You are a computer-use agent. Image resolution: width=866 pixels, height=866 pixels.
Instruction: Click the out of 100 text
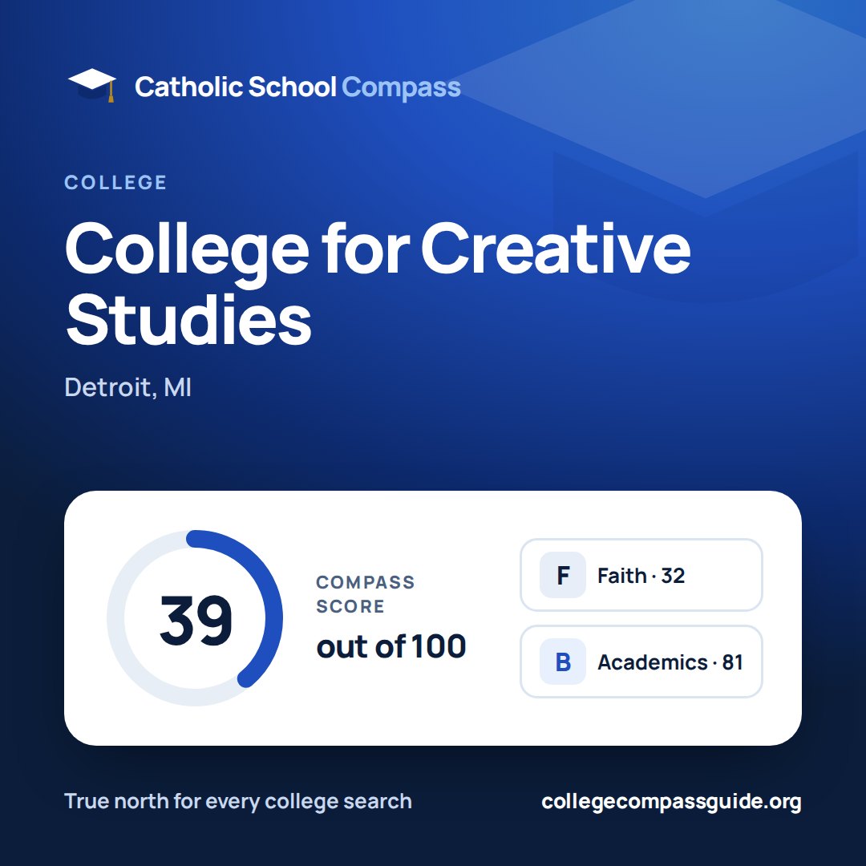(391, 646)
